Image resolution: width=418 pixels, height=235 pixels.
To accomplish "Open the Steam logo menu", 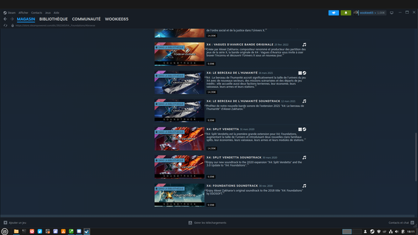I will [x=9, y=13].
